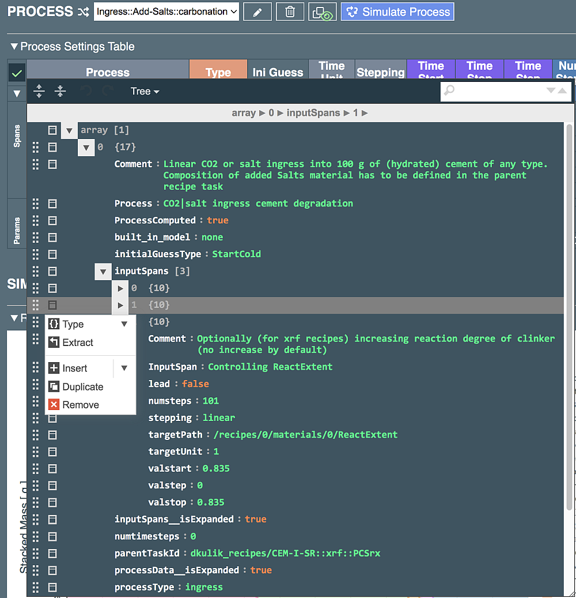Open the Tree view mode dropdown
576x598 pixels.
(145, 91)
